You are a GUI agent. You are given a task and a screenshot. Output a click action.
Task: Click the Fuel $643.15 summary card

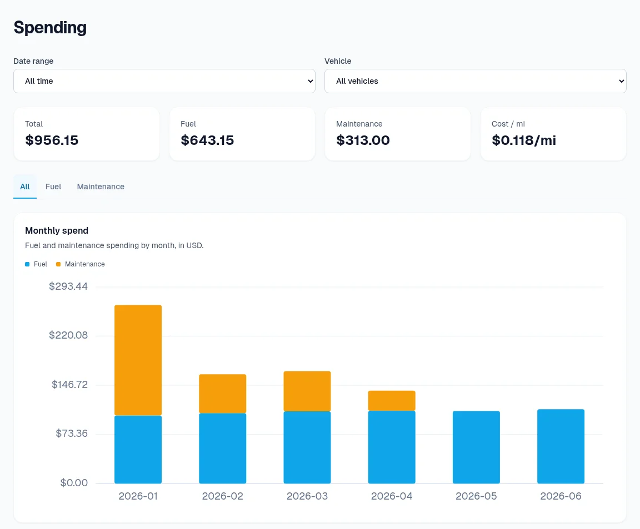[242, 134]
